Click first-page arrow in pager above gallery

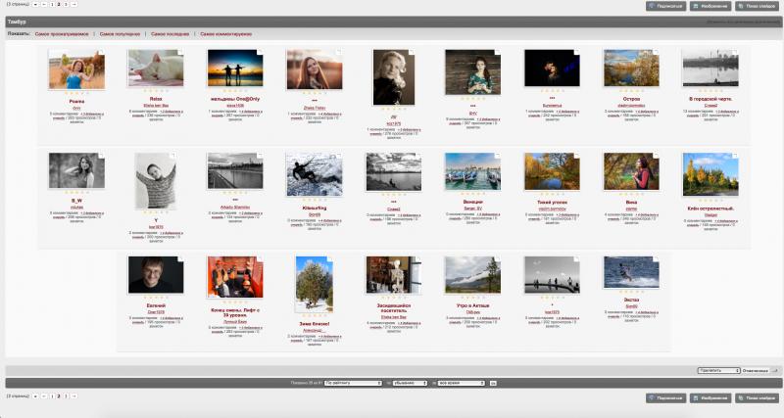click(35, 5)
